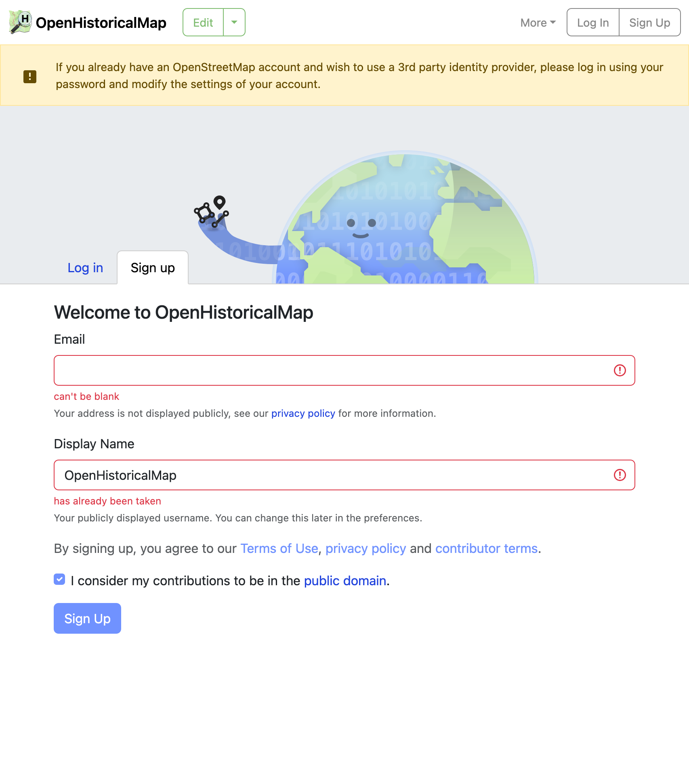Open the Edit dropdown arrow
This screenshot has height=769, width=689.
[234, 22]
